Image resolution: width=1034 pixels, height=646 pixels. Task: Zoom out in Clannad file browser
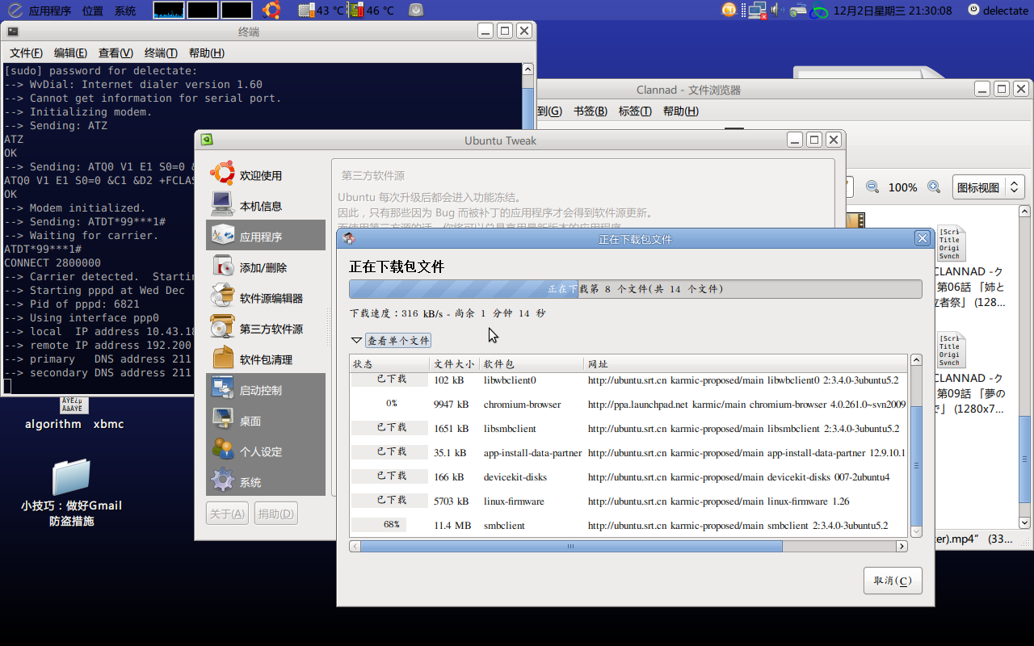(x=872, y=187)
